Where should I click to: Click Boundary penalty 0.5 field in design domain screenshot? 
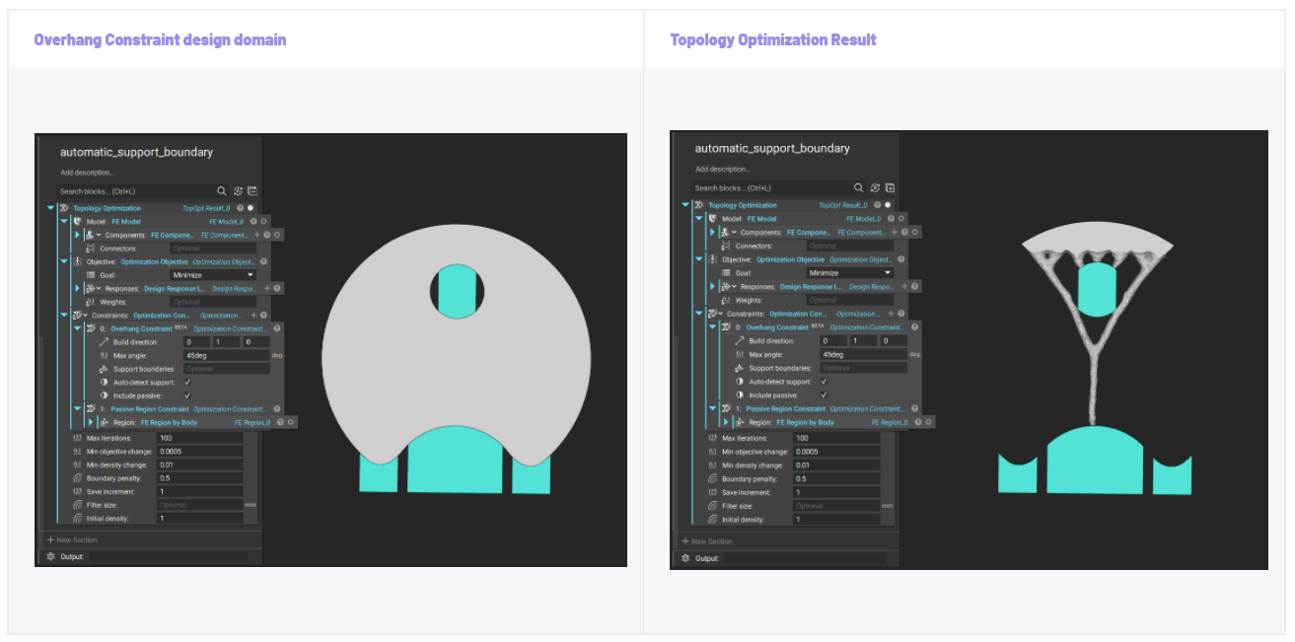tap(200, 477)
